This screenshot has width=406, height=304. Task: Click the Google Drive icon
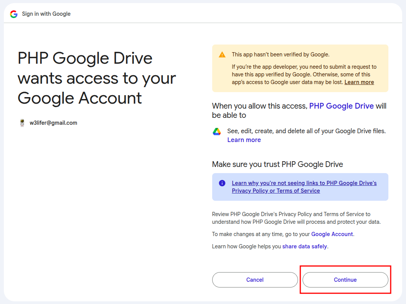pos(217,132)
